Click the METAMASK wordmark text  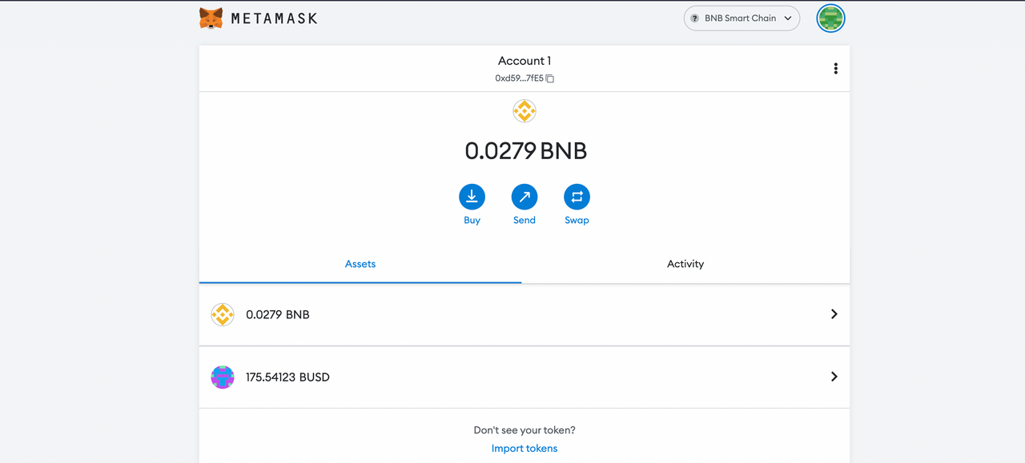pyautogui.click(x=274, y=18)
